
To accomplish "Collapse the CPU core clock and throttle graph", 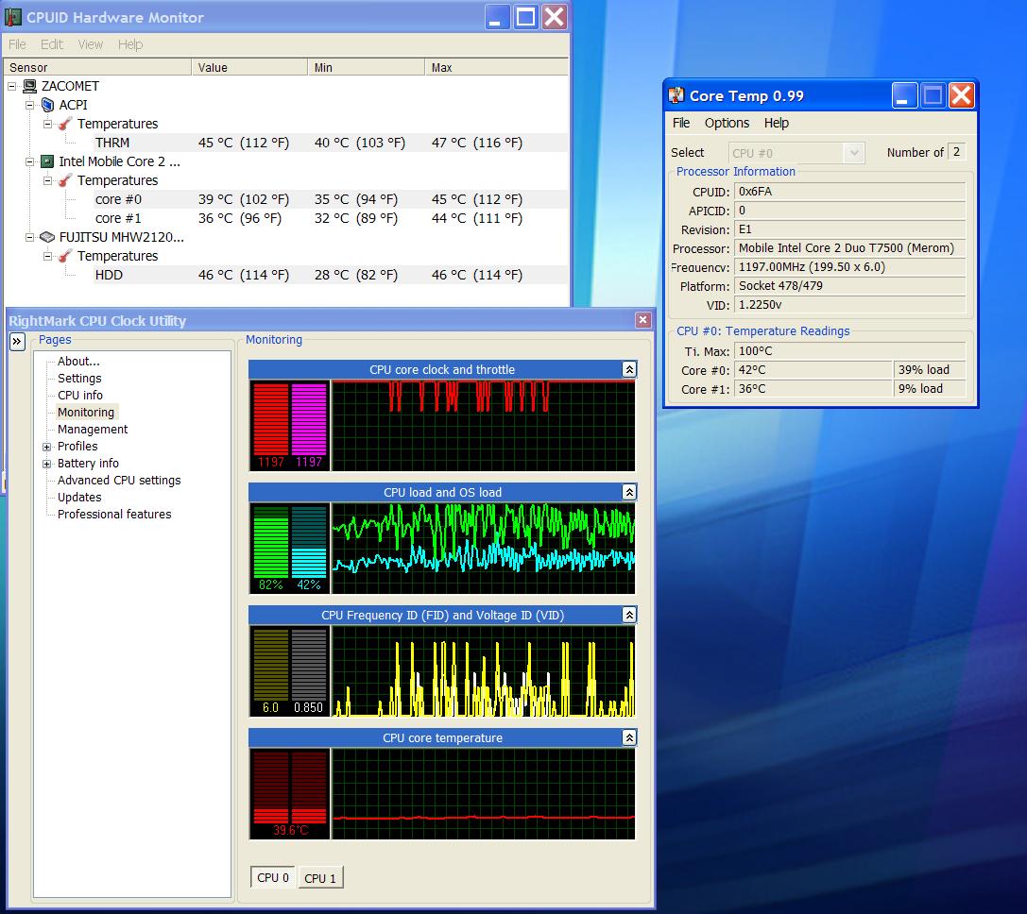I will 629,369.
